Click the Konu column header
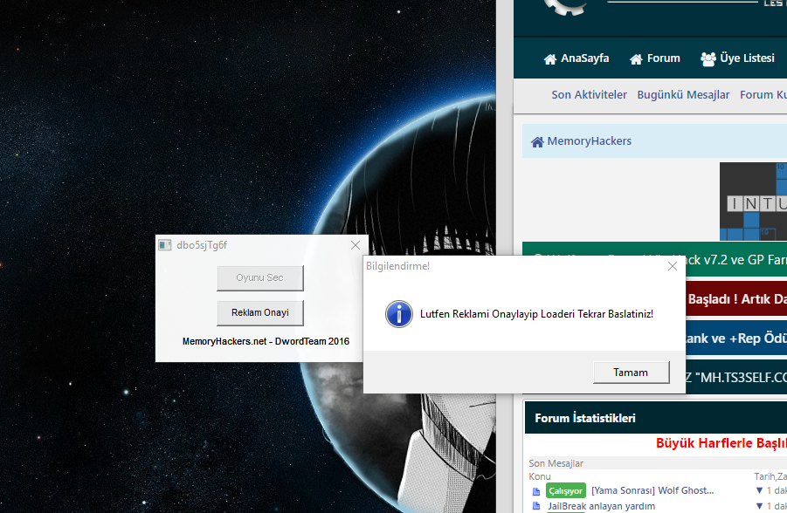 540,476
